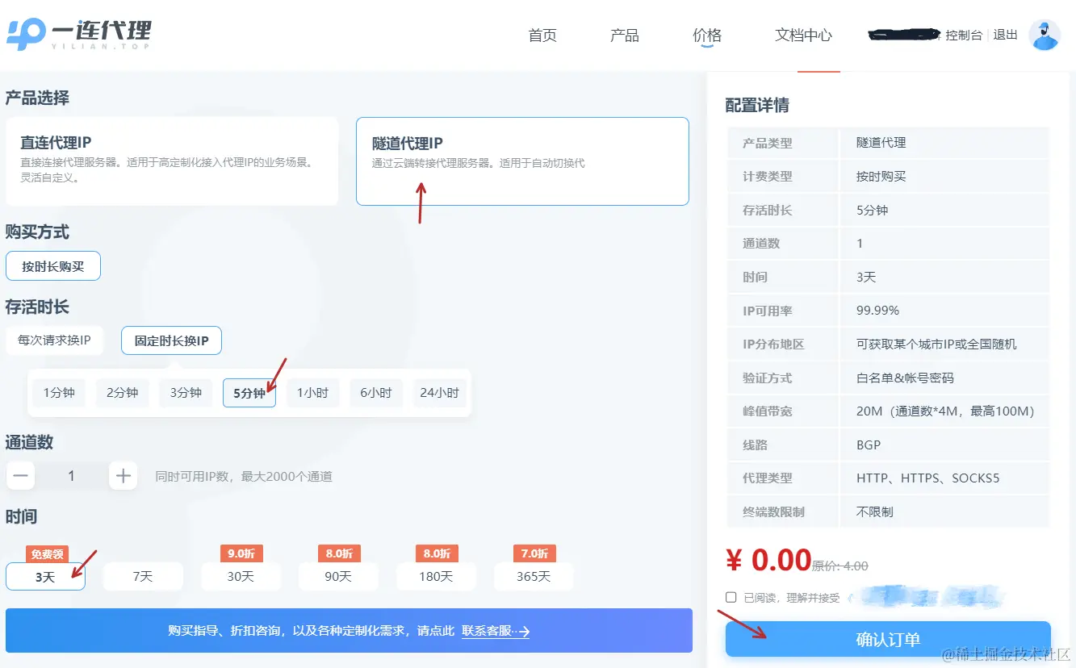Viewport: 1076px width, 668px height.
Task: Increase 通道数 using the plus icon
Action: (123, 476)
